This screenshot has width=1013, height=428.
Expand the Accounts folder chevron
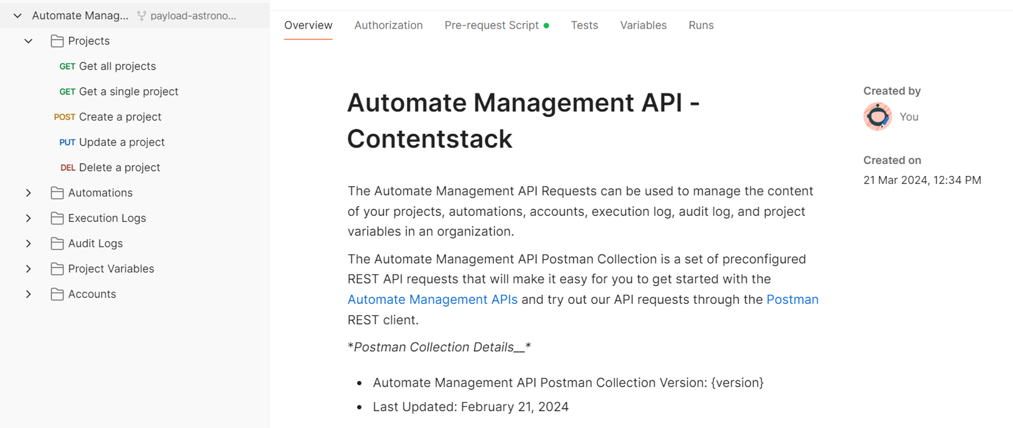pos(28,294)
